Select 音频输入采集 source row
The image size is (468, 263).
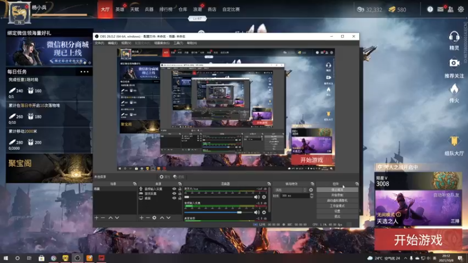point(160,189)
